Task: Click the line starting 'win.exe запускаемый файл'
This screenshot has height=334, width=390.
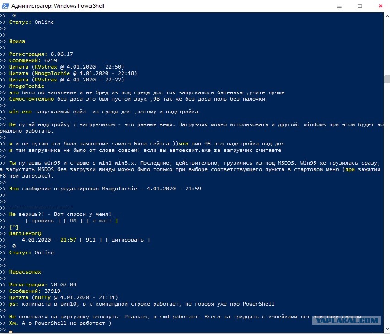Action: (x=103, y=112)
